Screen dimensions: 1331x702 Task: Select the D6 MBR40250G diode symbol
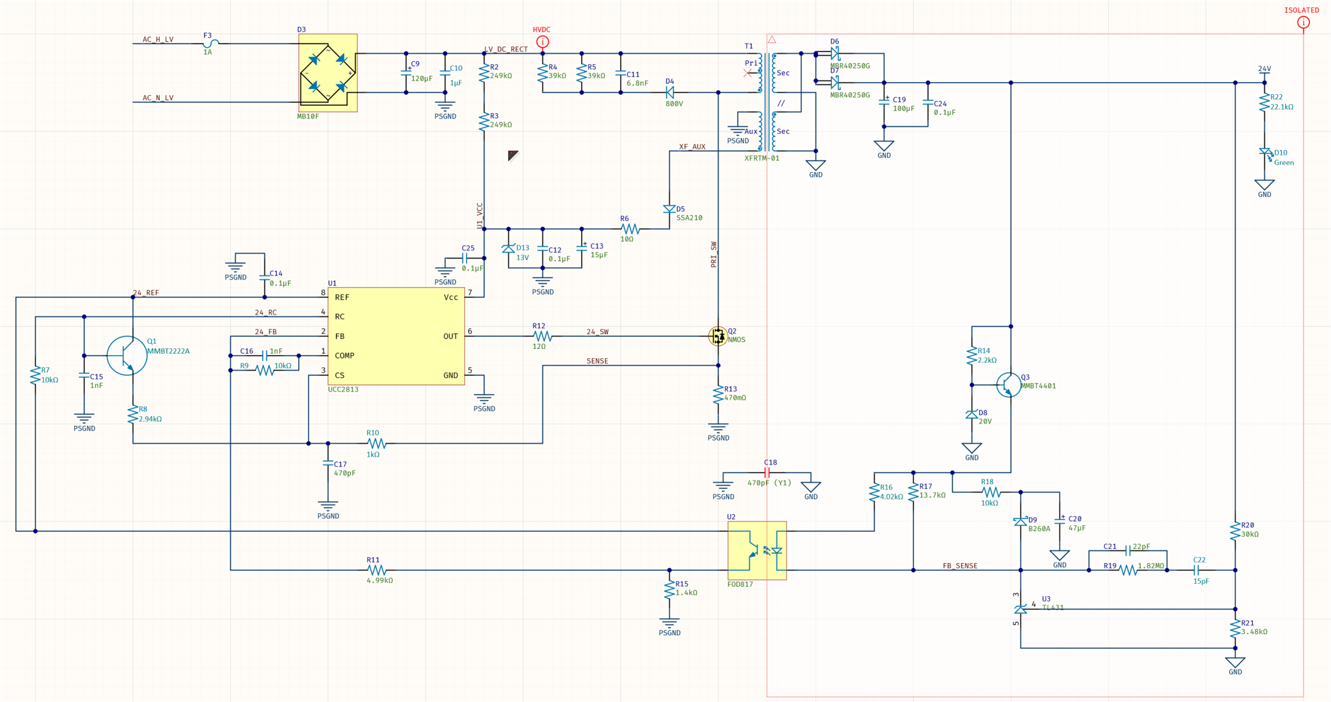tap(835, 53)
